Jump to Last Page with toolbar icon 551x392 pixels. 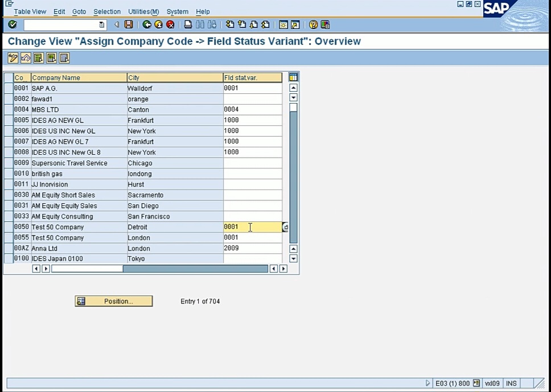coord(266,24)
